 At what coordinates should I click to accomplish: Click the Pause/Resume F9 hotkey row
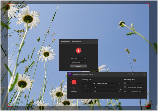pyautogui.click(x=78, y=62)
